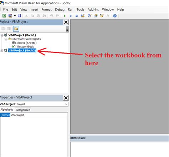The height and width of the screenshot is (157, 169).
Task: Click the Paste toolbar icon
Action: [38, 16]
